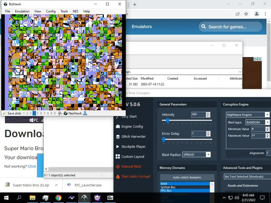Open Chrome from the taskbar
This screenshot has width=271, height=203.
58,198
